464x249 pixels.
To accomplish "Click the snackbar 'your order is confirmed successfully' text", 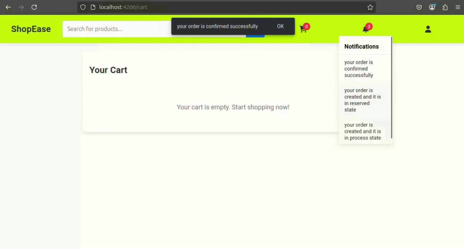I will pyautogui.click(x=217, y=26).
